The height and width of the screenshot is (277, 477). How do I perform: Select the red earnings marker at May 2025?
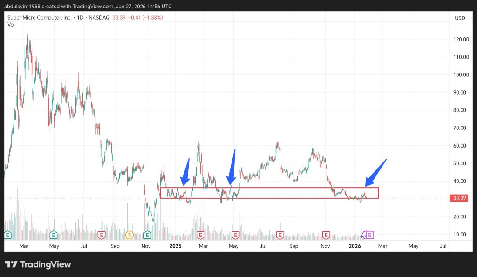pyautogui.click(x=235, y=235)
